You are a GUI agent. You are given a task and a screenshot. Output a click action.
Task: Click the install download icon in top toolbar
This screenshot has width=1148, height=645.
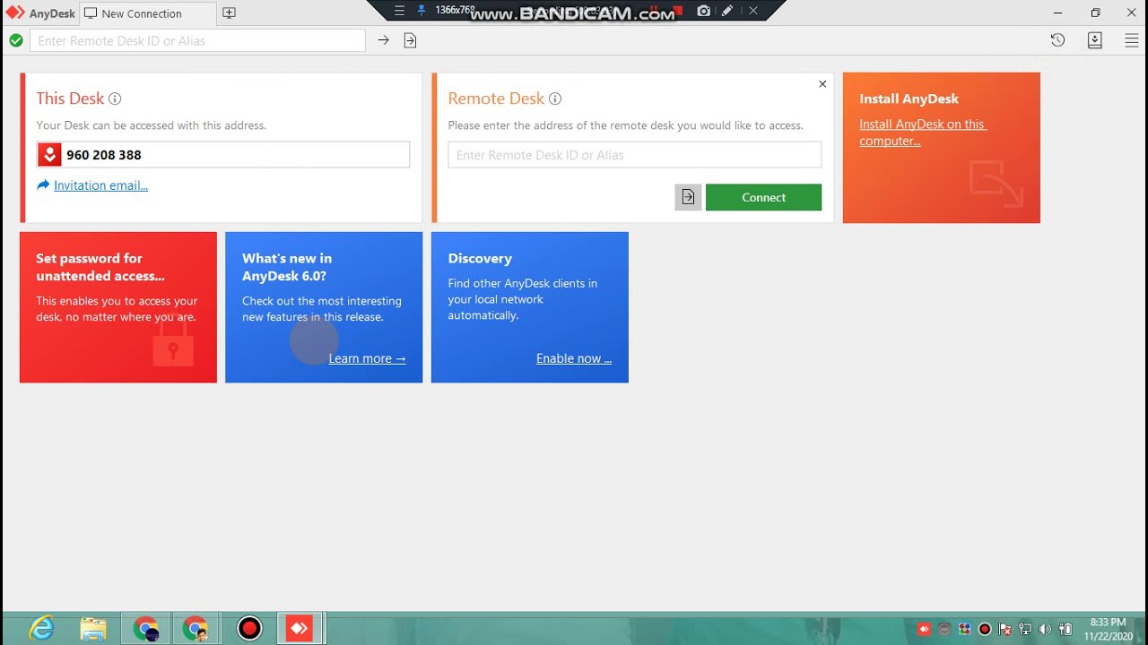pyautogui.click(x=1095, y=40)
